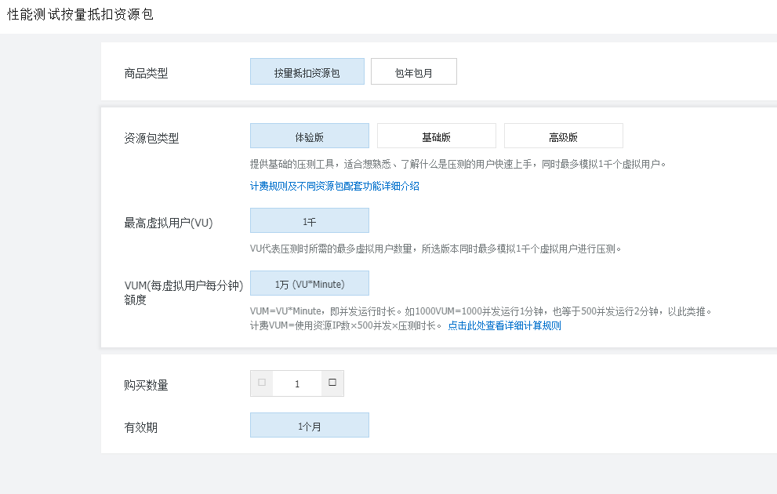777x494 pixels.
Task: Click the VUM(每虚拟用户每分钟)额度 label
Action: (185, 292)
